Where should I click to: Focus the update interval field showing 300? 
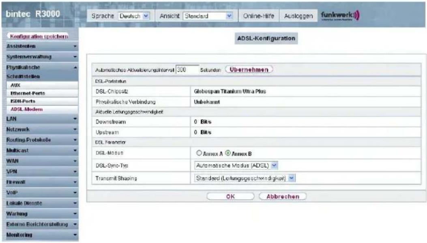coord(187,70)
